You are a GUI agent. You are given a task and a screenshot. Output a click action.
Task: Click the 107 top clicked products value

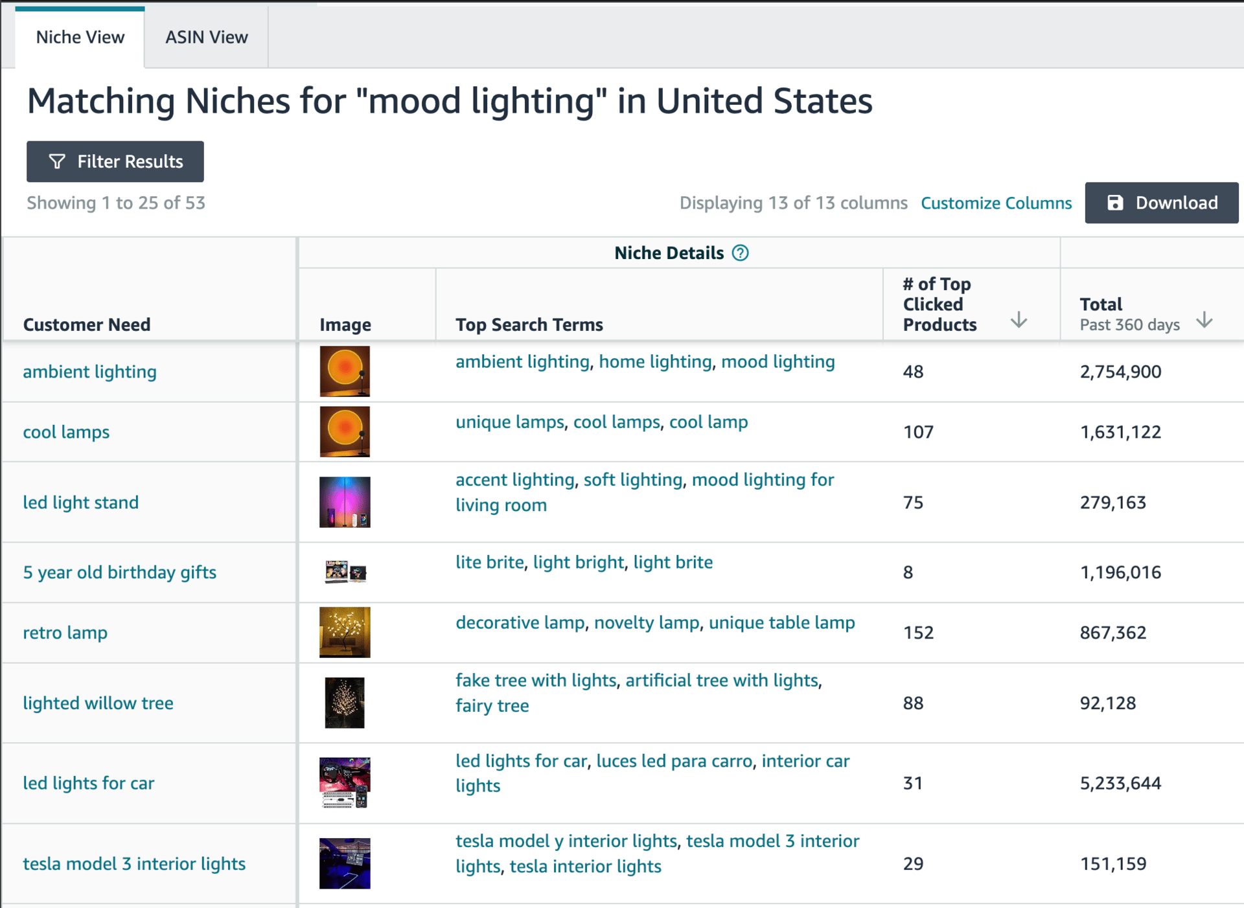(x=918, y=432)
